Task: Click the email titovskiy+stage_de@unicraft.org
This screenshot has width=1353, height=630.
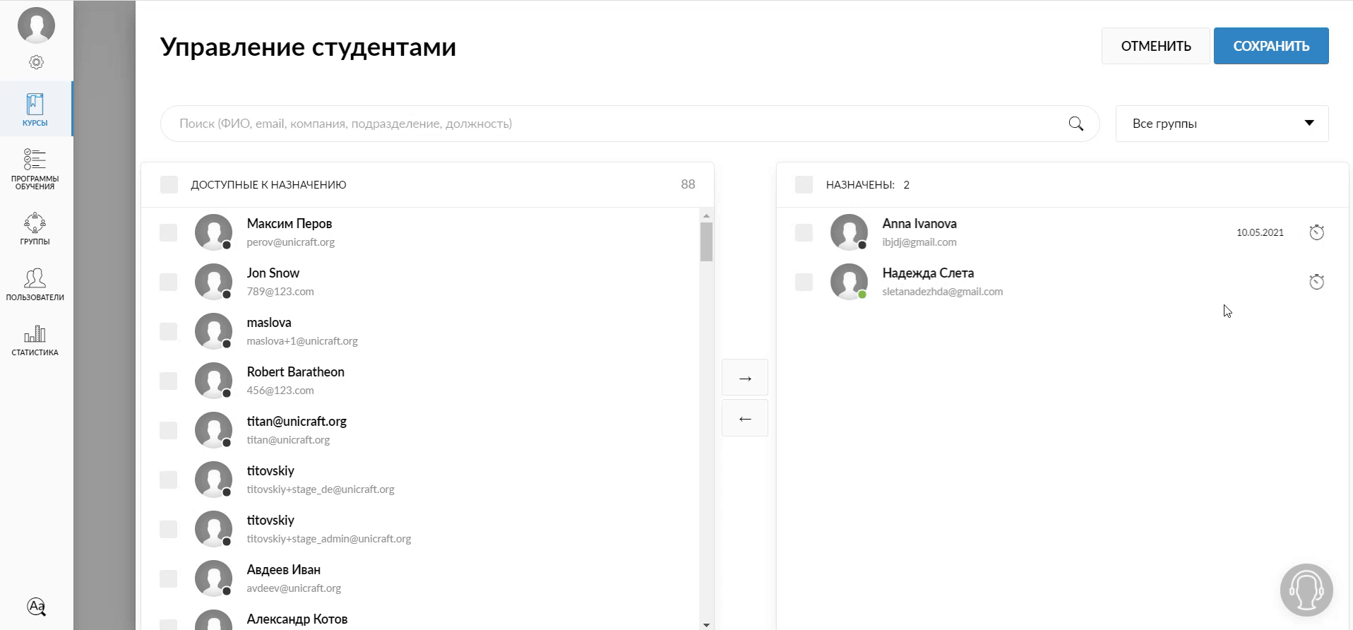Action: coord(321,489)
